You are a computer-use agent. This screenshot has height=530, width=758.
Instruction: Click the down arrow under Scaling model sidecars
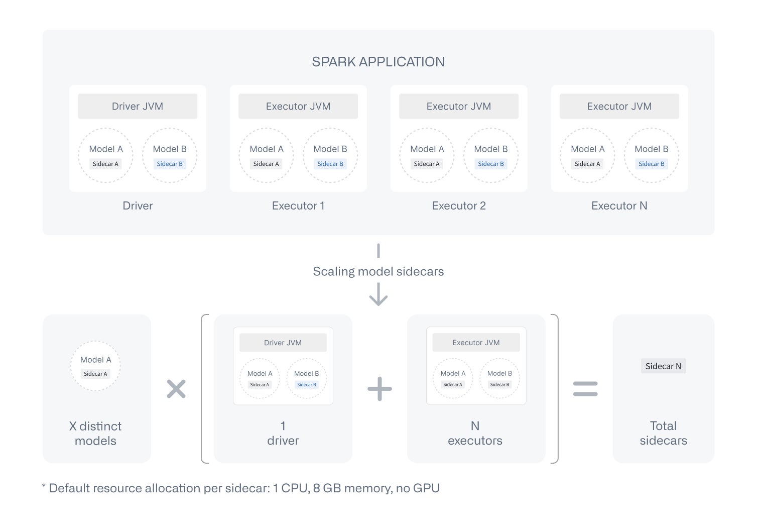click(x=378, y=294)
